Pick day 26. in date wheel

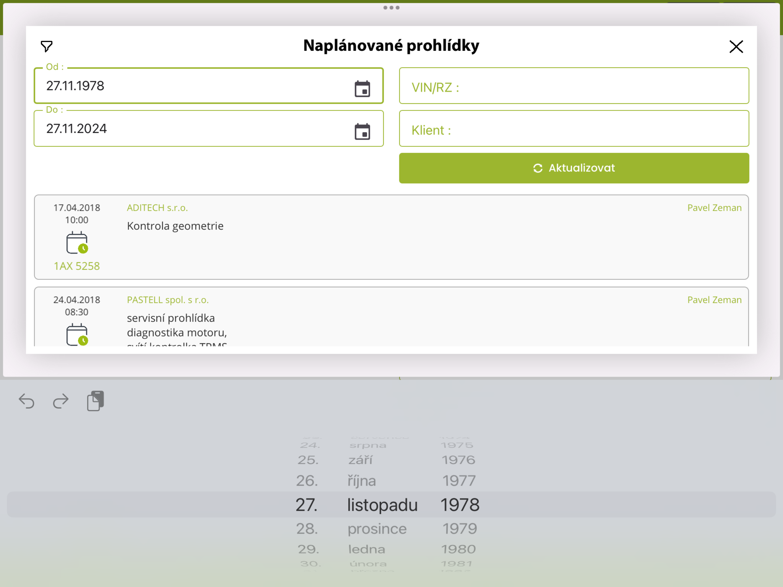pos(307,481)
